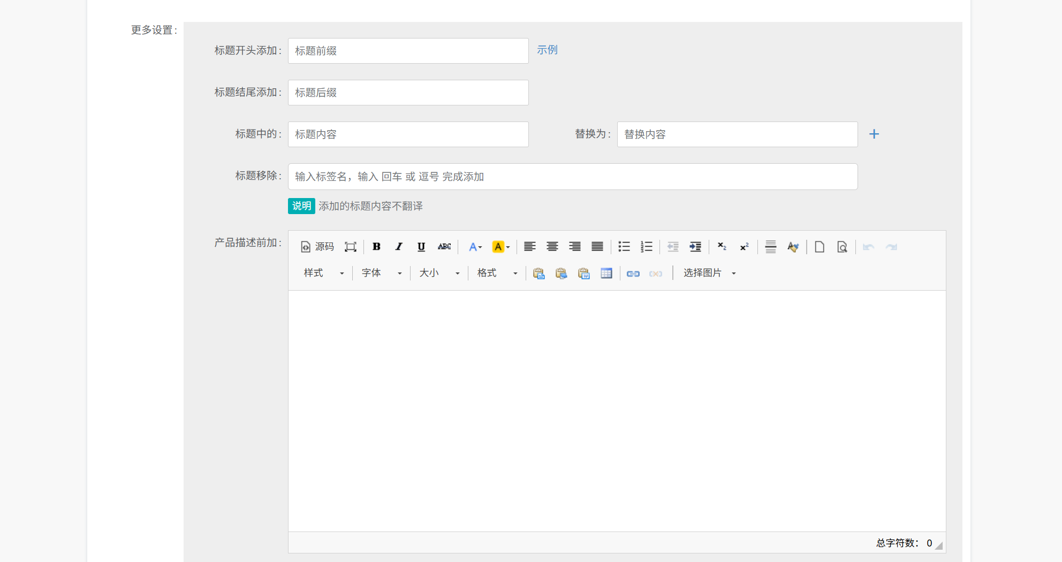Toggle bold formatting in the editor

376,247
